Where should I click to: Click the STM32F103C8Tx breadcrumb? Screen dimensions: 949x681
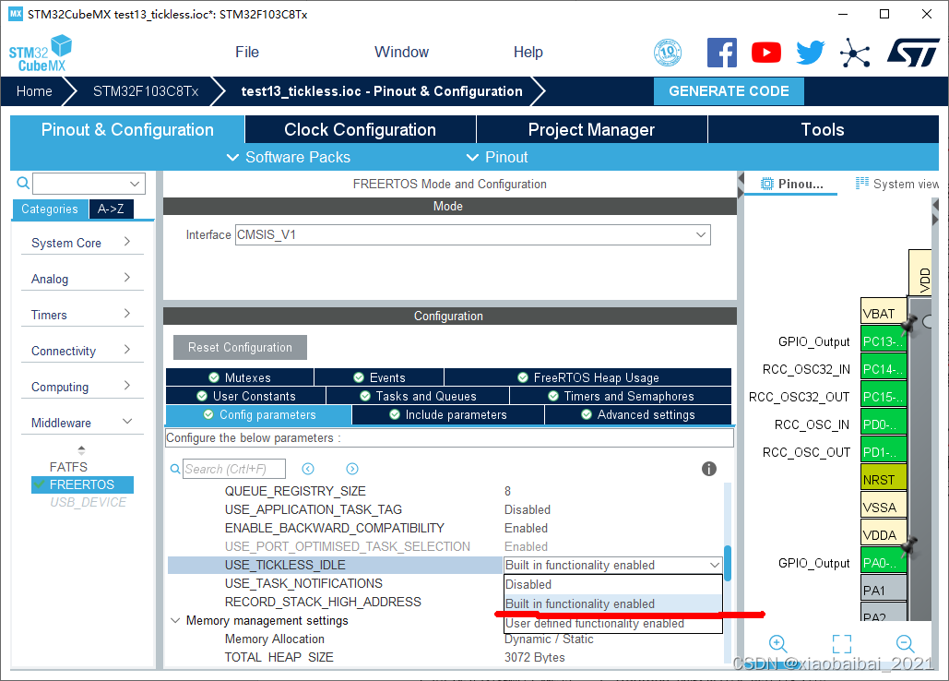pos(146,91)
